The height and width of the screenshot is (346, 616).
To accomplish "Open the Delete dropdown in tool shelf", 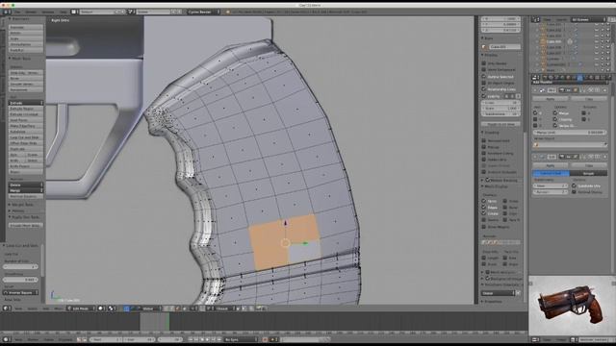I will [x=26, y=185].
